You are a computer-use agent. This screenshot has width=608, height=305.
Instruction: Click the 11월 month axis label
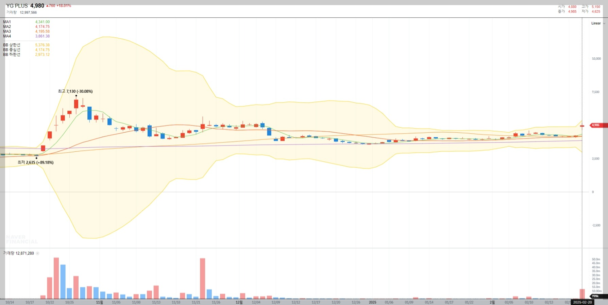(99, 302)
